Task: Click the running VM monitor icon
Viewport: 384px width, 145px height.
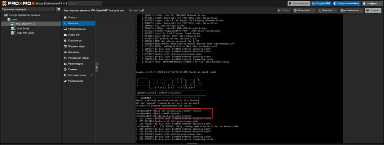Action: (13, 24)
